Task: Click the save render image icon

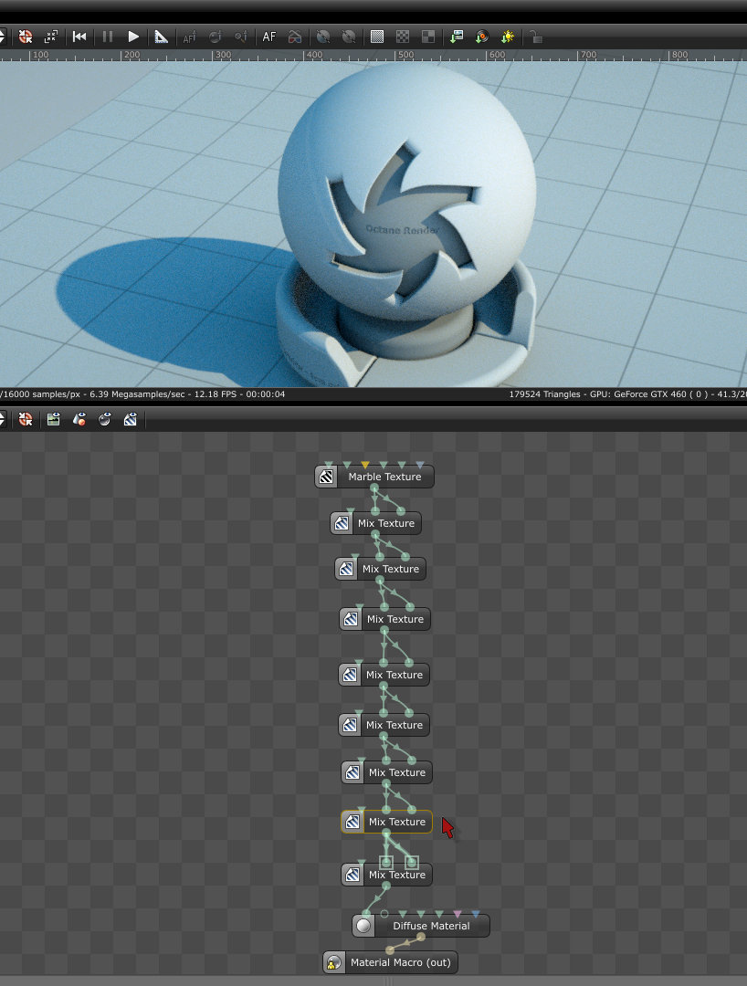Action: point(457,37)
